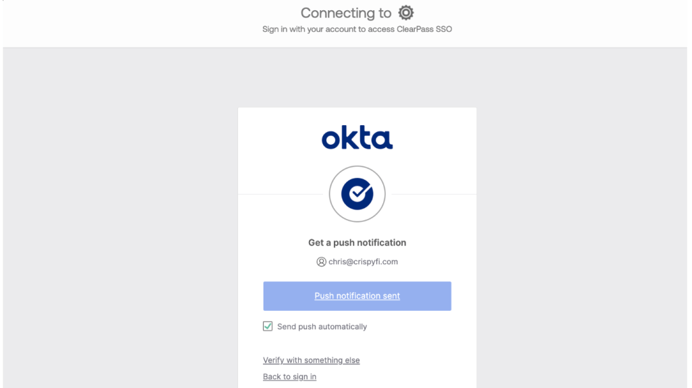The width and height of the screenshot is (692, 388).
Task: Click the Send push automatically label text
Action: click(x=322, y=326)
